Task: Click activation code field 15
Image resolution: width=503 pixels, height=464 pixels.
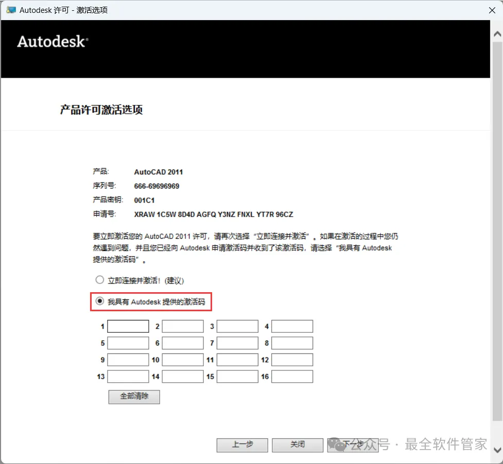Action: coord(237,377)
